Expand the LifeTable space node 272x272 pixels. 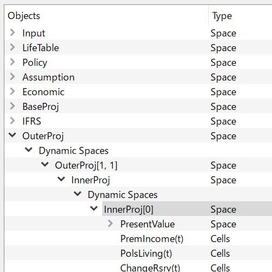coord(13,47)
